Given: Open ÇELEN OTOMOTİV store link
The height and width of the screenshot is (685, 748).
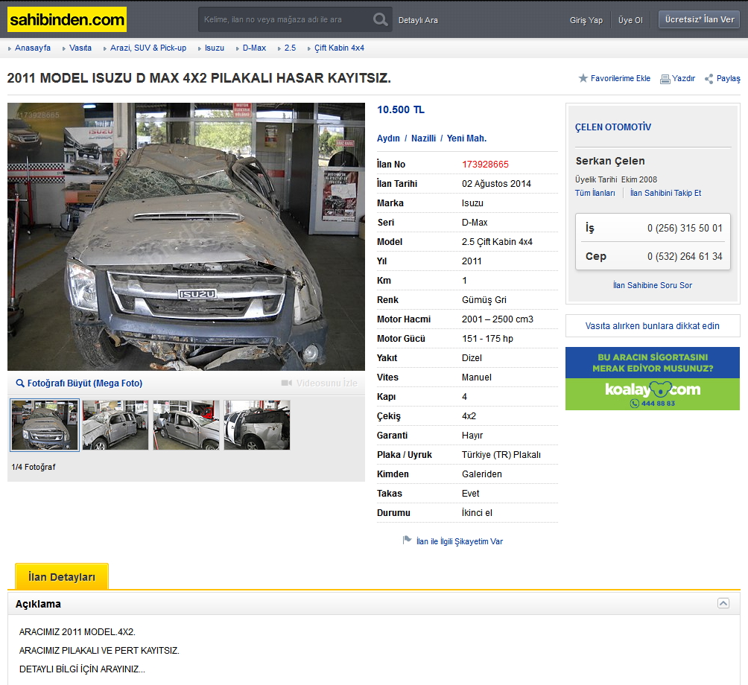Looking at the screenshot, I should pos(612,127).
